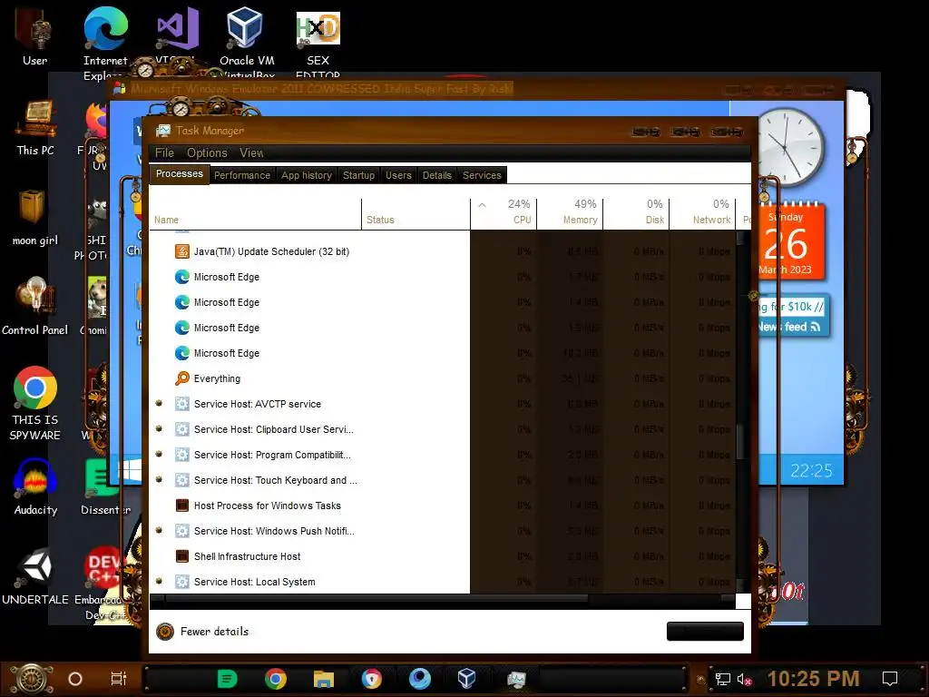Sort processes by Disk column
Image resolution: width=929 pixels, height=697 pixels.
click(x=636, y=214)
